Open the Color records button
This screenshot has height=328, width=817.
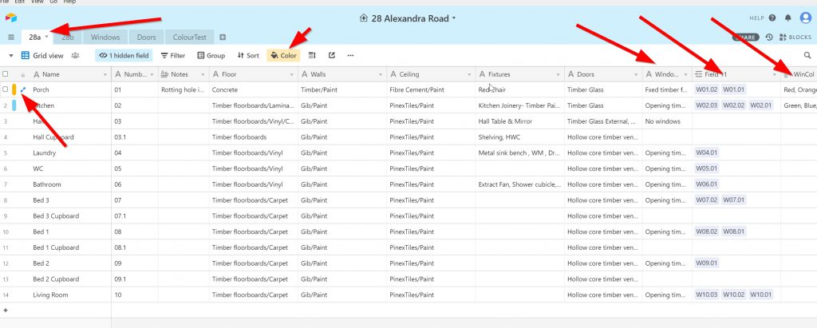click(x=283, y=56)
